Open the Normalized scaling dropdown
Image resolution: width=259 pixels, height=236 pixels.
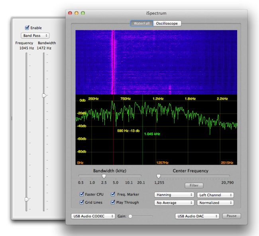coord(215,203)
